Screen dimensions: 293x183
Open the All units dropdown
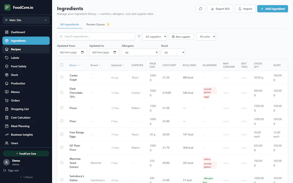coord(206,37)
